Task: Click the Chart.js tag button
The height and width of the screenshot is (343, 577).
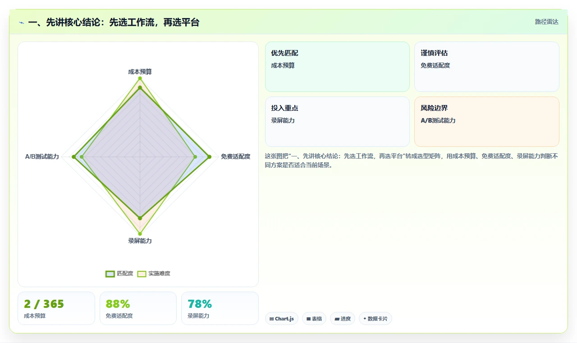Action: (282, 319)
